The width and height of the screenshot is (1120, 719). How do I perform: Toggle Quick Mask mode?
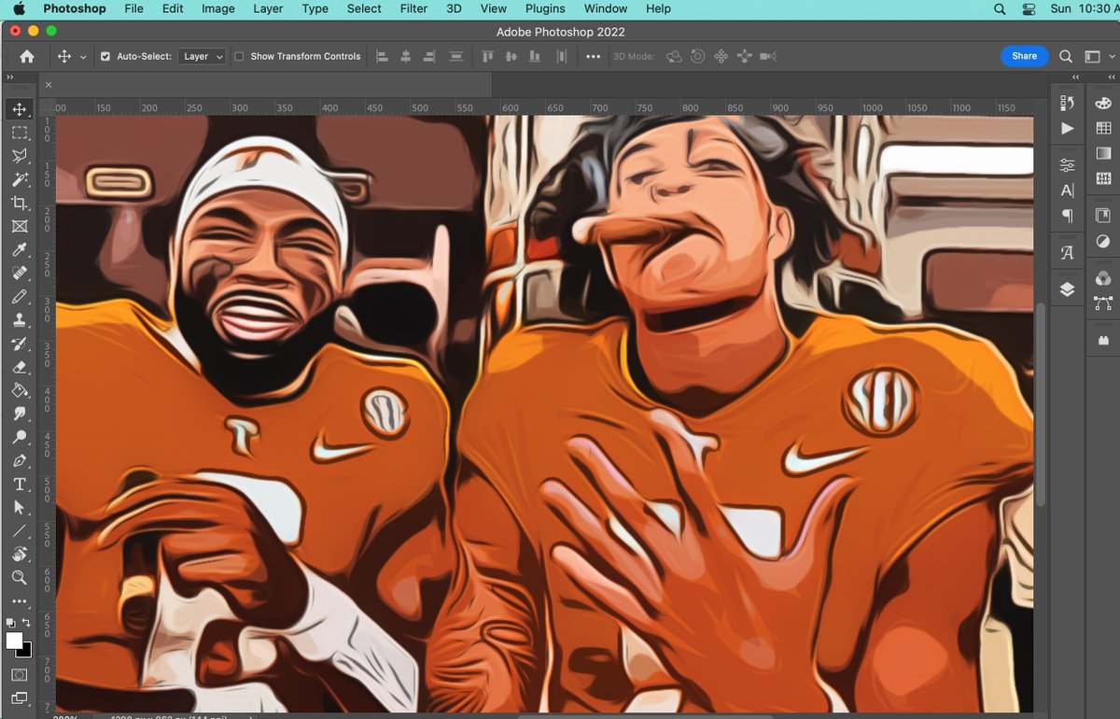tap(20, 674)
